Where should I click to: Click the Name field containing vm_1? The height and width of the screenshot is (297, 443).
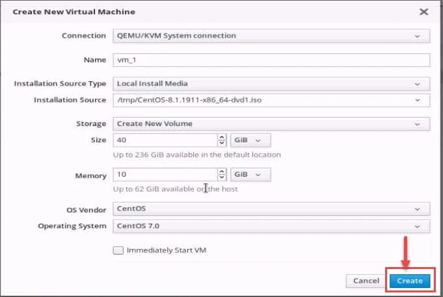271,60
